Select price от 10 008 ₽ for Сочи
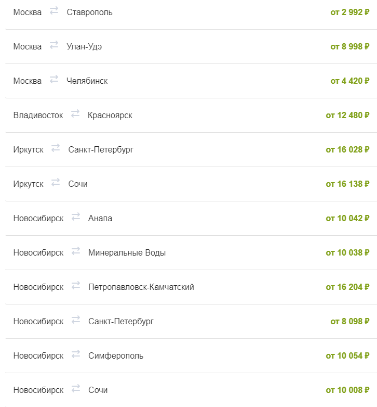The height and width of the screenshot is (407, 377). (347, 390)
